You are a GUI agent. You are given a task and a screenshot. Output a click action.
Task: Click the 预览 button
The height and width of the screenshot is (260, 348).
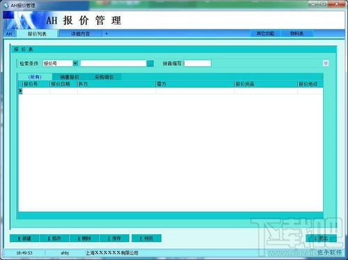pos(146,238)
